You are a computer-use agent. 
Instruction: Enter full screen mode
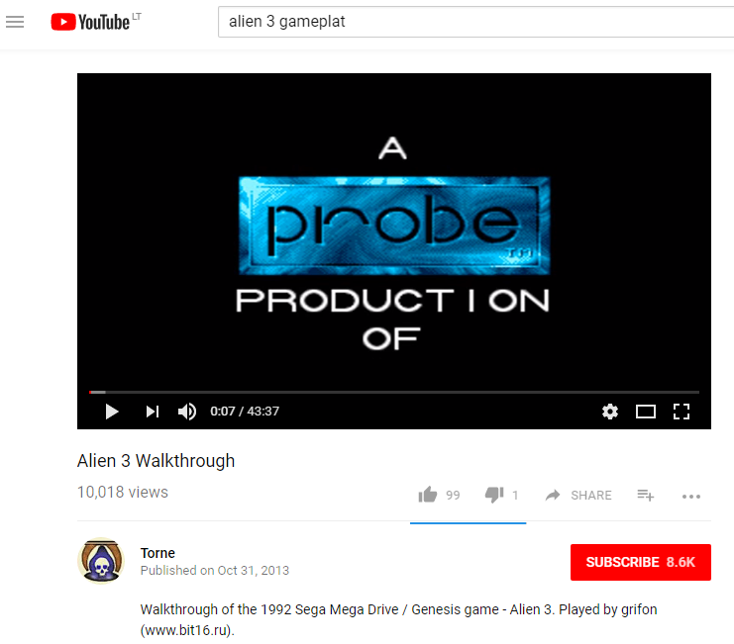point(682,412)
